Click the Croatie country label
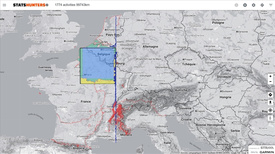Image resolution: width=275 pixels, height=154 pixels. click(x=186, y=119)
